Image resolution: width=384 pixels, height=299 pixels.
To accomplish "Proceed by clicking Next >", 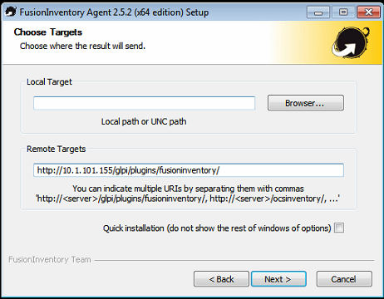I will tap(278, 279).
